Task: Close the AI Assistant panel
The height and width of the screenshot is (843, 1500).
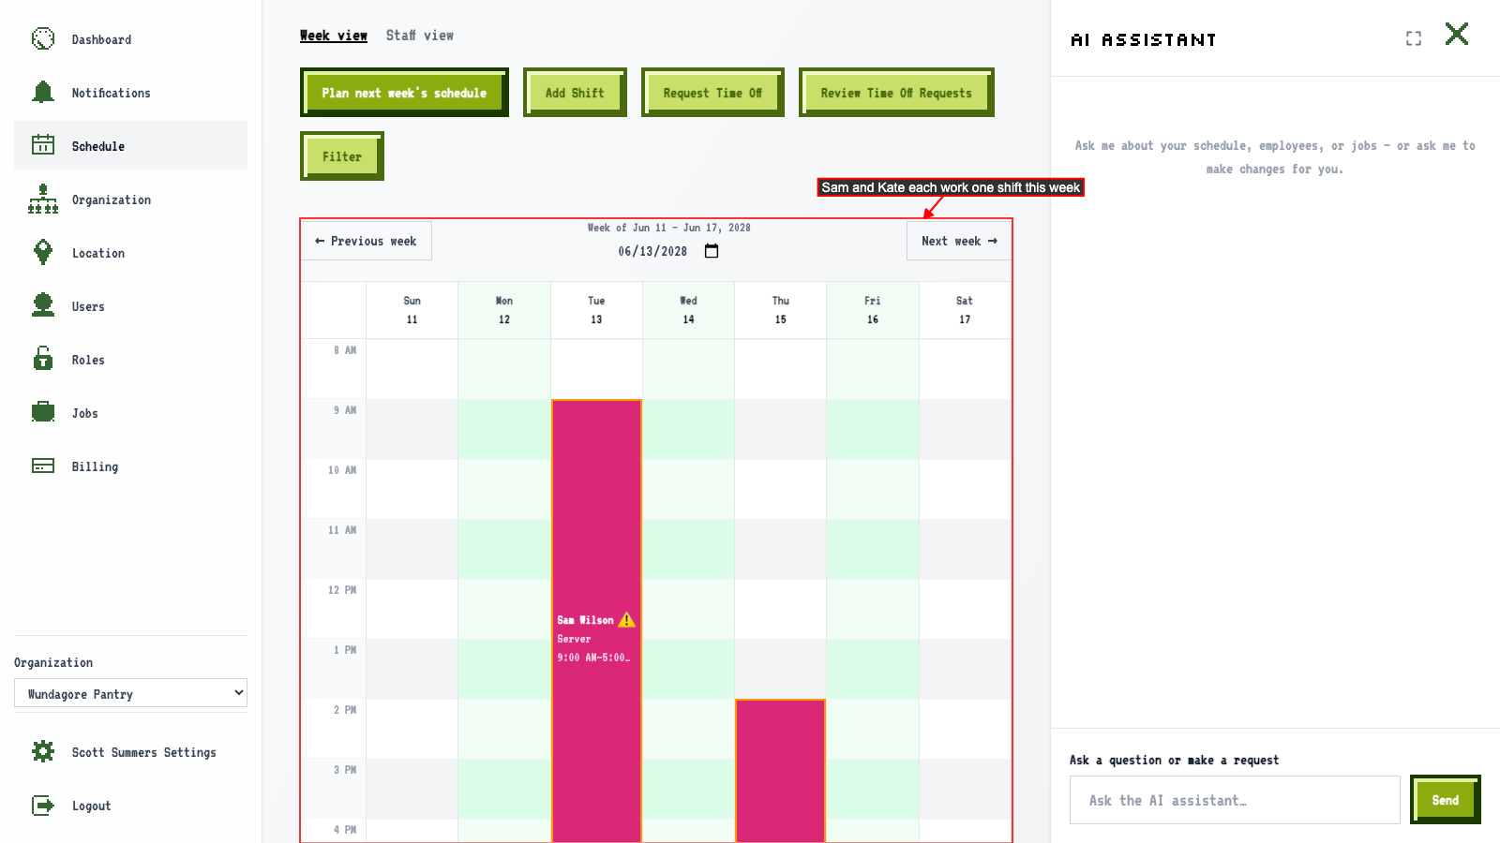Action: pos(1457,35)
